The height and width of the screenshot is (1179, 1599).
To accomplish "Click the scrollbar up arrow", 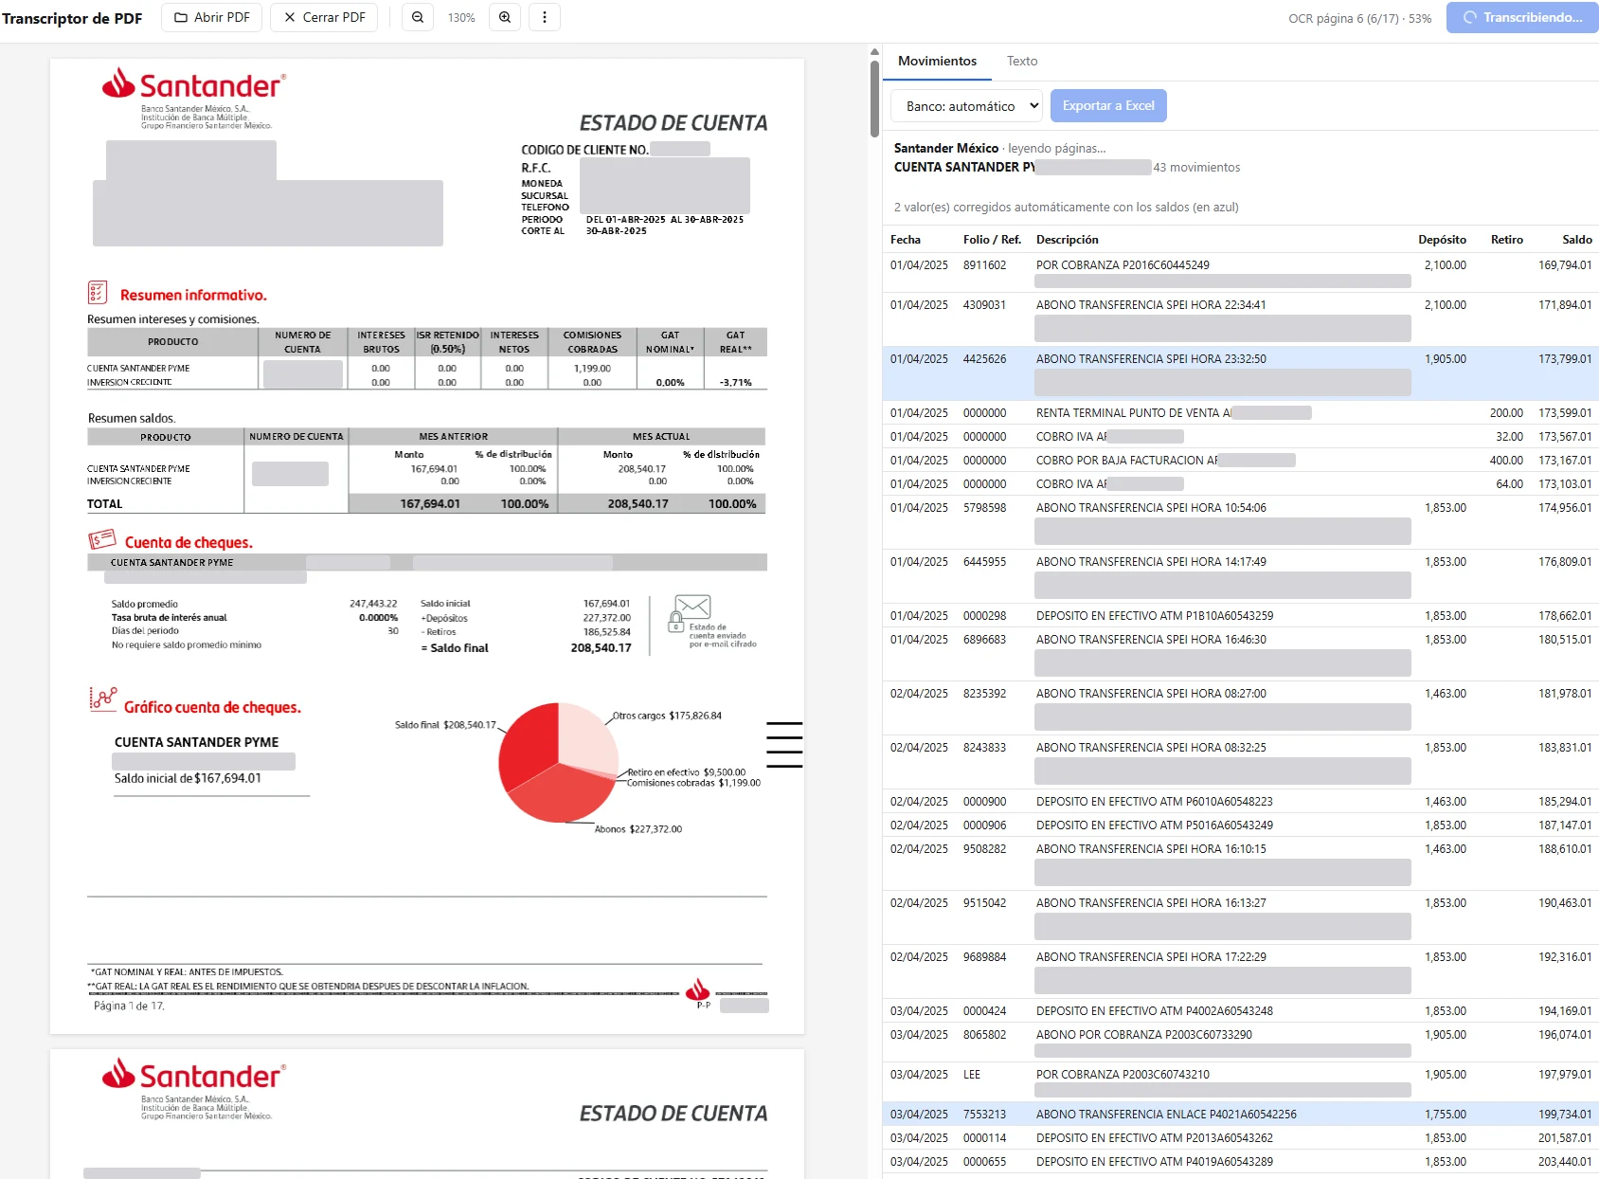I will coord(874,52).
